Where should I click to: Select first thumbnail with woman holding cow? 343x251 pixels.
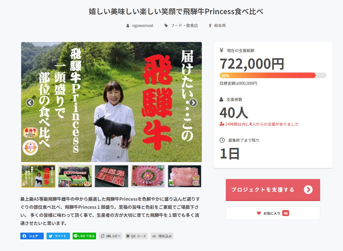tap(38, 176)
